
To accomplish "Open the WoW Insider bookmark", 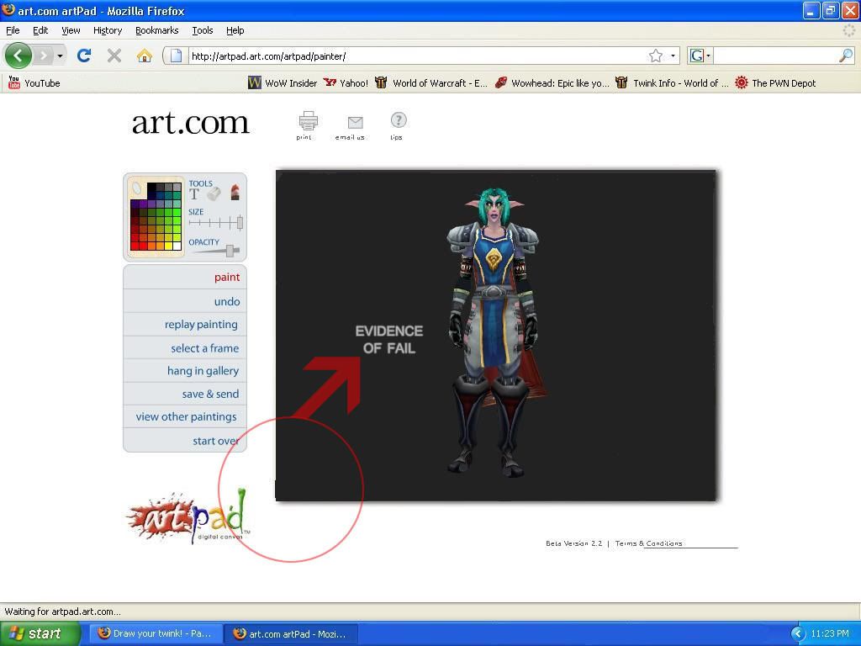I will [283, 83].
